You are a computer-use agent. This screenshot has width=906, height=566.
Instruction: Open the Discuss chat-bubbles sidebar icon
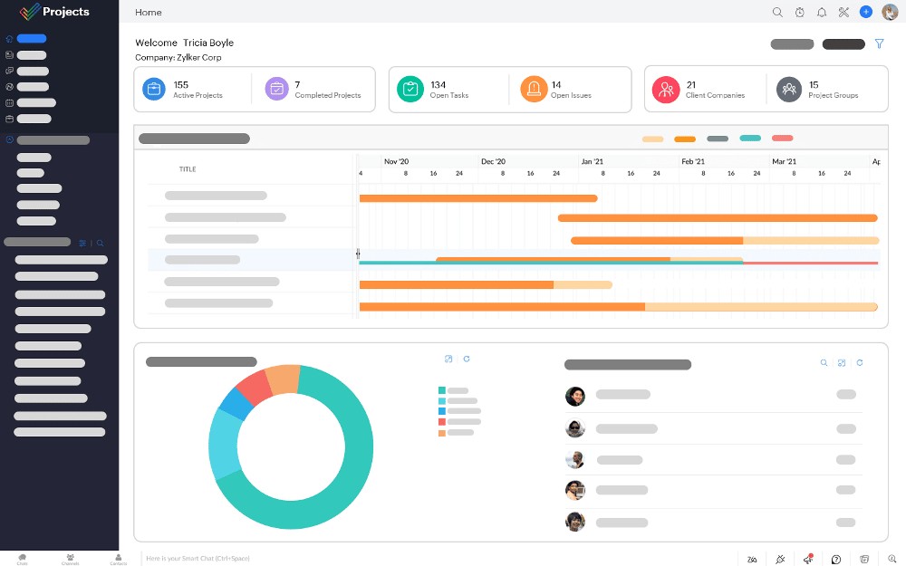pyautogui.click(x=9, y=71)
